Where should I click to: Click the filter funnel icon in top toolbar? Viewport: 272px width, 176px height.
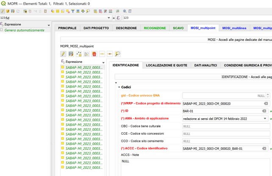[72, 11]
